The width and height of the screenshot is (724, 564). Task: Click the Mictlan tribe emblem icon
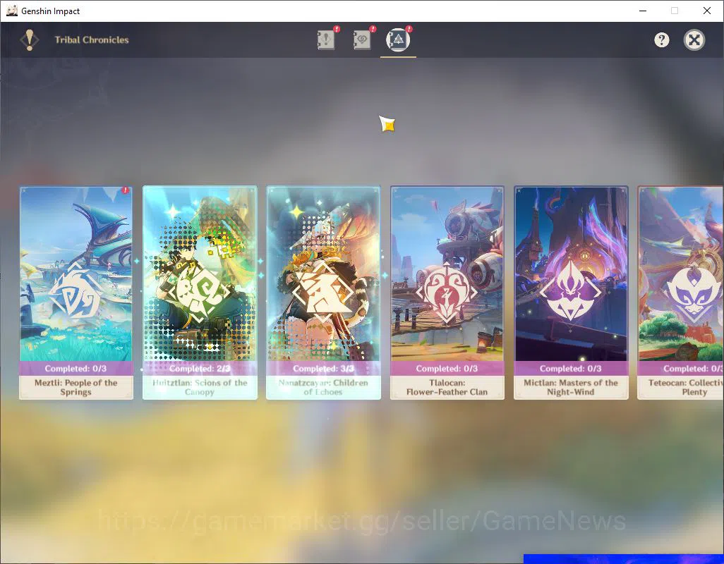coord(571,291)
